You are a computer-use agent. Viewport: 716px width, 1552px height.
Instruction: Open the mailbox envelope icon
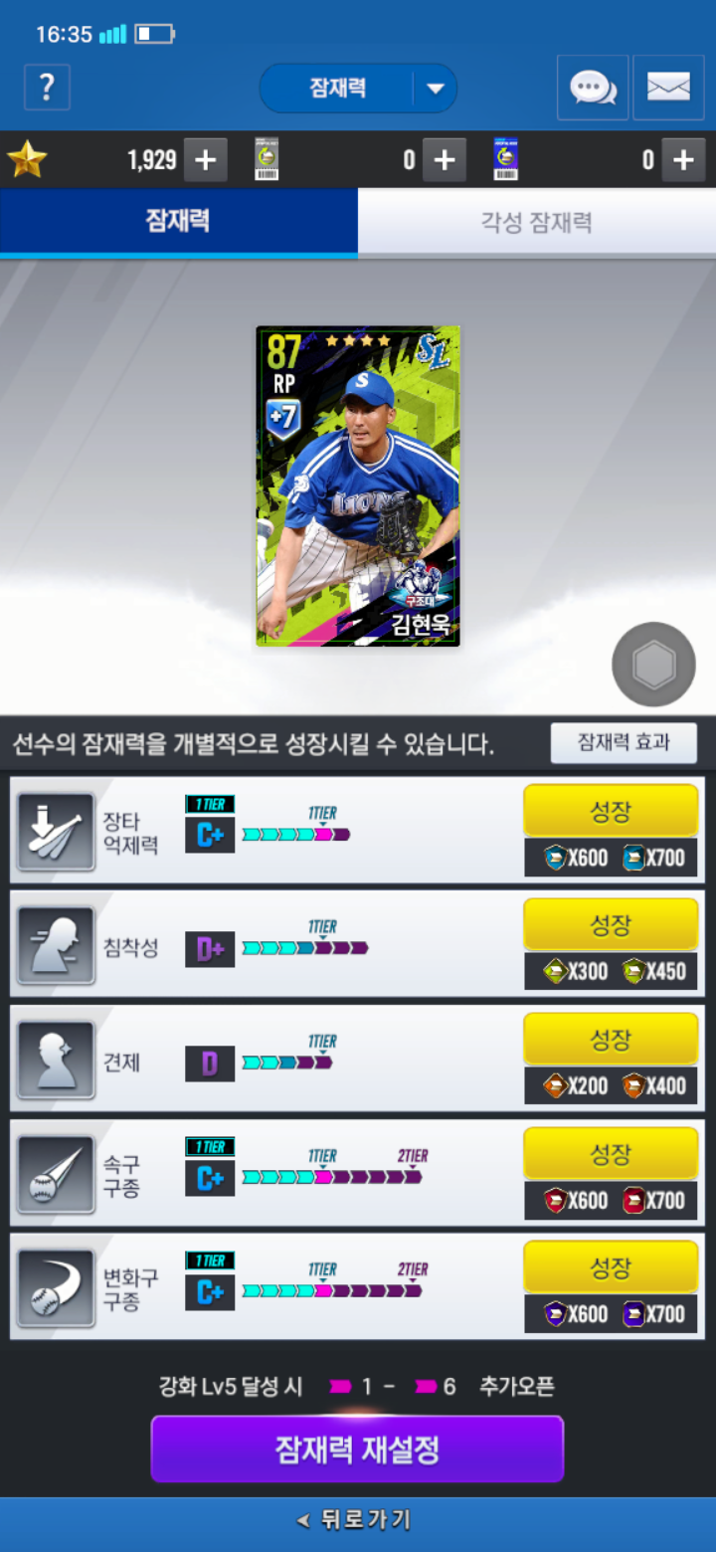pos(668,88)
